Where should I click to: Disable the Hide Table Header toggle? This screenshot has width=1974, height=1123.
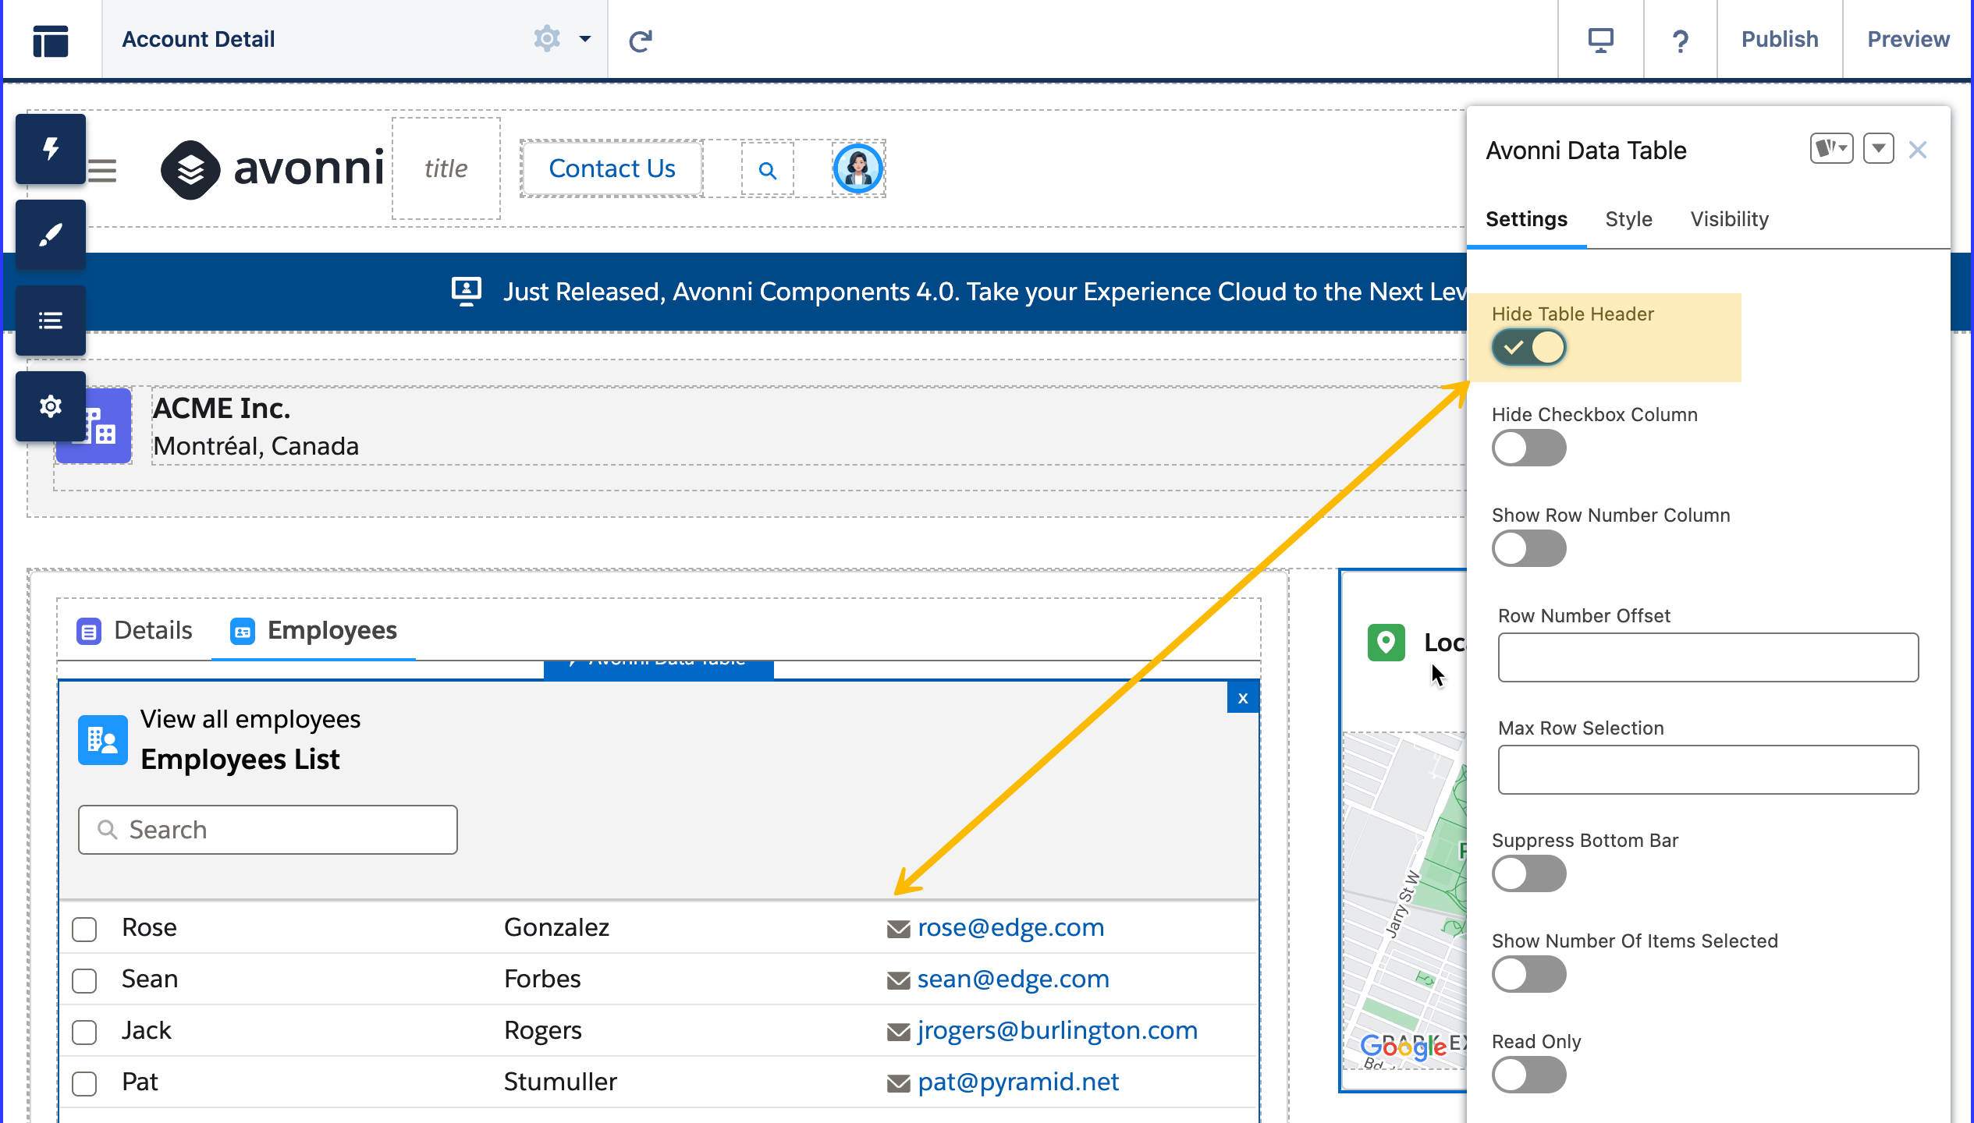click(x=1529, y=348)
